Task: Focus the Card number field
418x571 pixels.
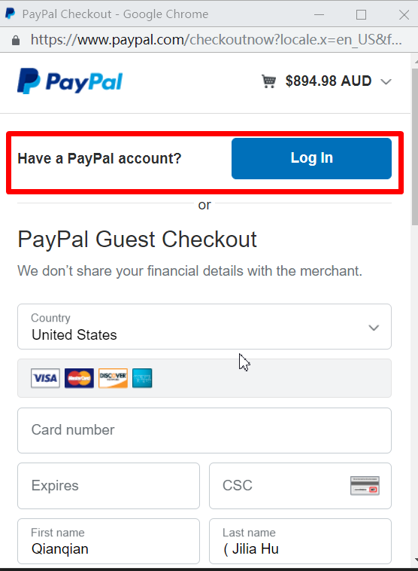Action: tap(204, 430)
